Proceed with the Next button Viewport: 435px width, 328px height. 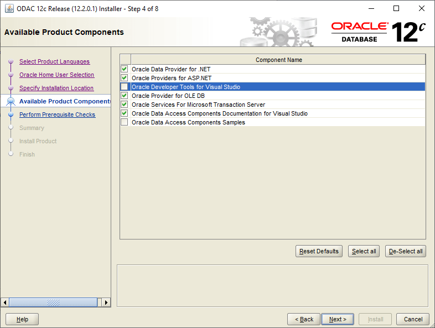pos(338,319)
